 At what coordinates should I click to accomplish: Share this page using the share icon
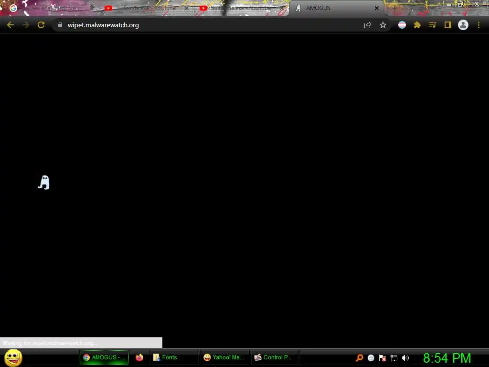[368, 25]
